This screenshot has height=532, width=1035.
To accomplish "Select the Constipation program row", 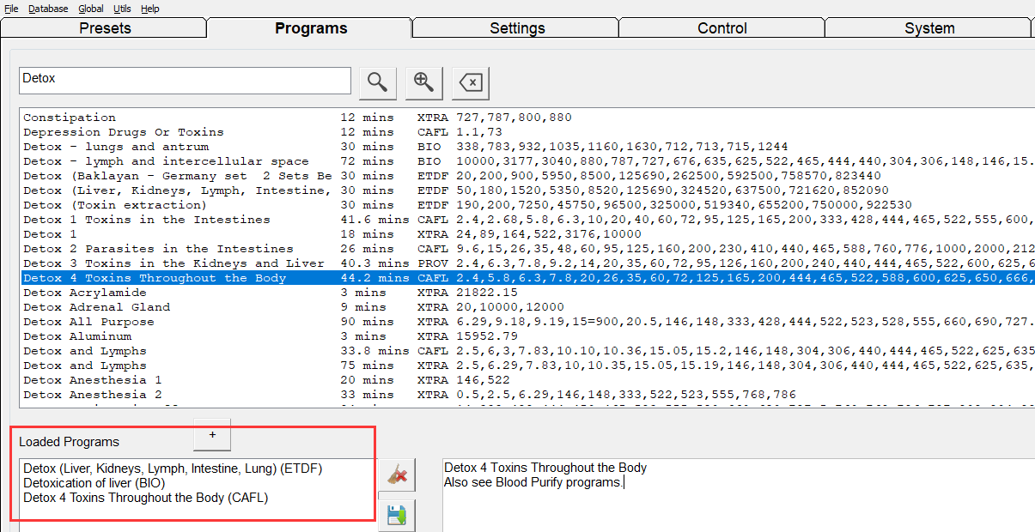I will [x=69, y=118].
